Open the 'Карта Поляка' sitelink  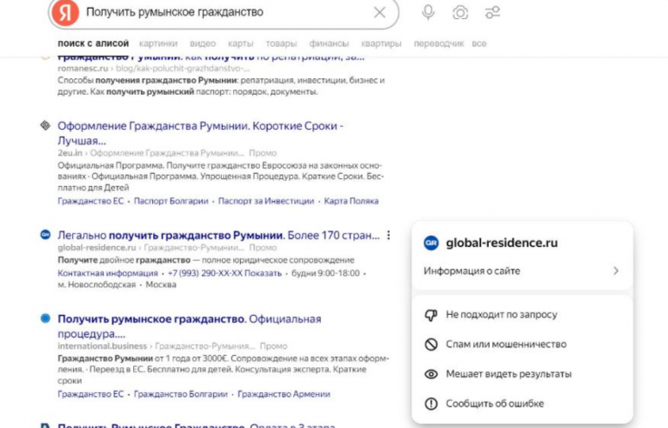point(351,201)
